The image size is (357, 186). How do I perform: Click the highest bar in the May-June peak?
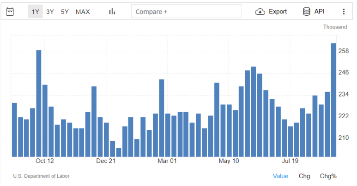(x=254, y=112)
